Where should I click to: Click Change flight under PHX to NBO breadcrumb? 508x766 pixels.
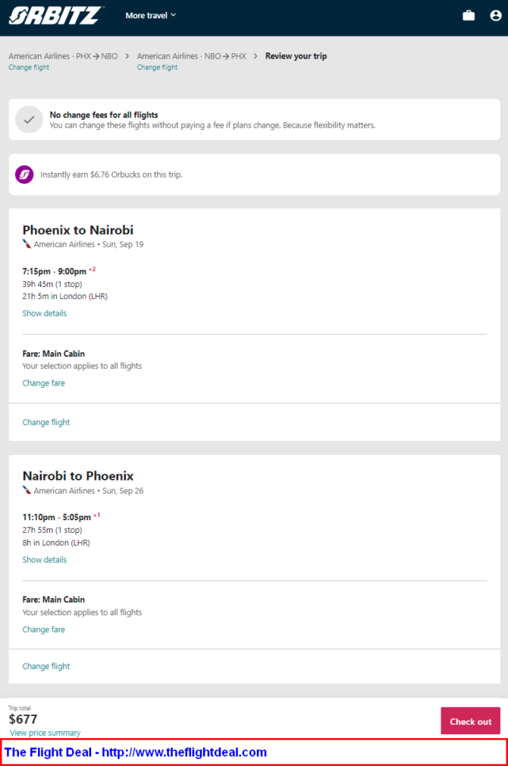[x=29, y=68]
